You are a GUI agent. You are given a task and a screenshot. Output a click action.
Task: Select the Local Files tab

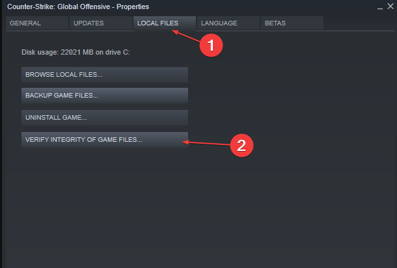[x=158, y=23]
